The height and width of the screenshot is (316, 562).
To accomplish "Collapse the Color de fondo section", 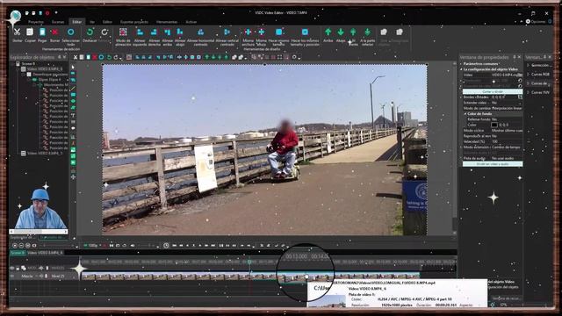I will [465, 113].
